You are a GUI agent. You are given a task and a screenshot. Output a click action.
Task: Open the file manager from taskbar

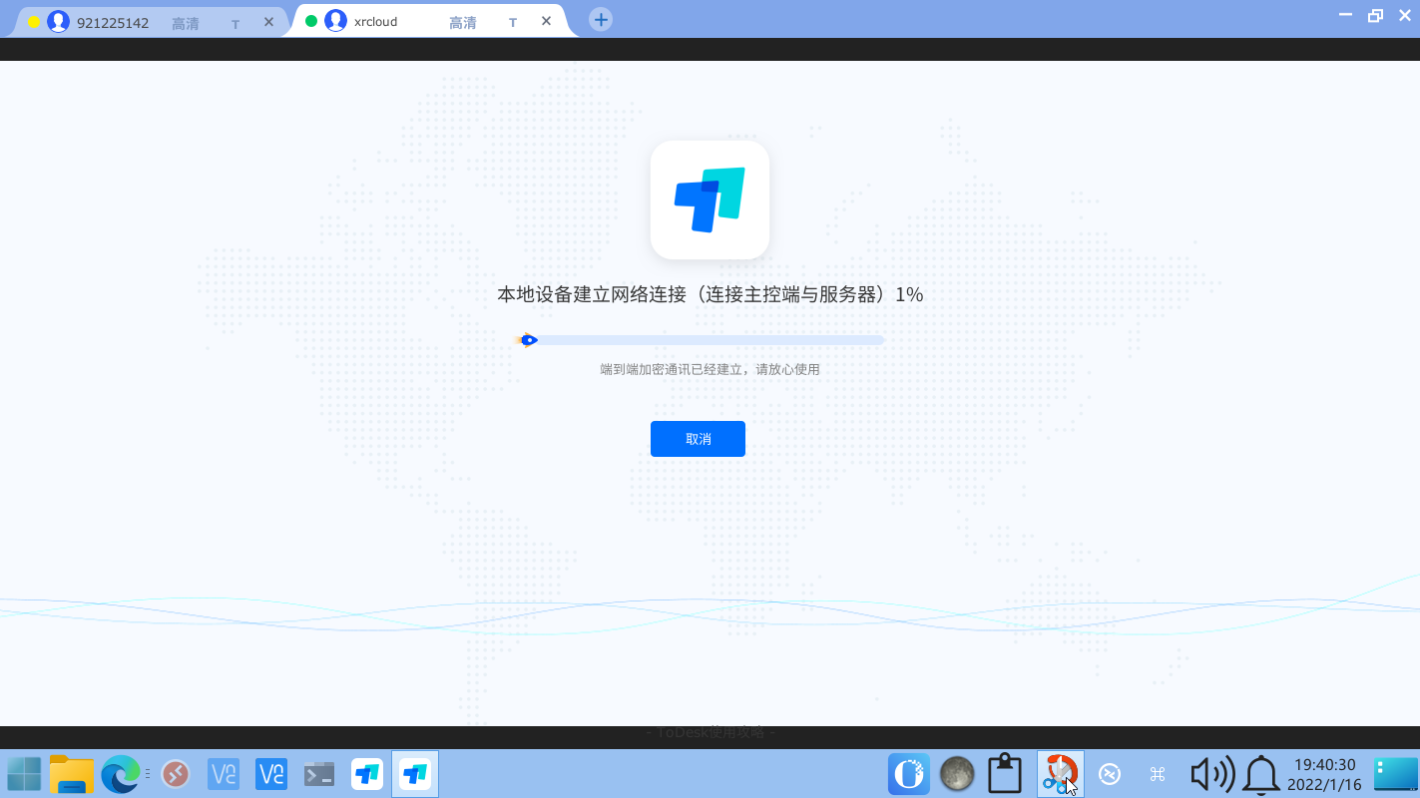pos(71,774)
